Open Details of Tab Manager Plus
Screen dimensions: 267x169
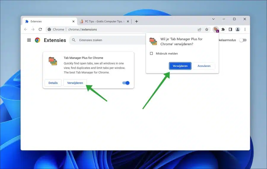pyautogui.click(x=53, y=83)
